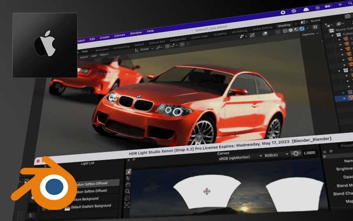Open the Create menu
This screenshot has width=353, height=221.
pyautogui.click(x=104, y=37)
